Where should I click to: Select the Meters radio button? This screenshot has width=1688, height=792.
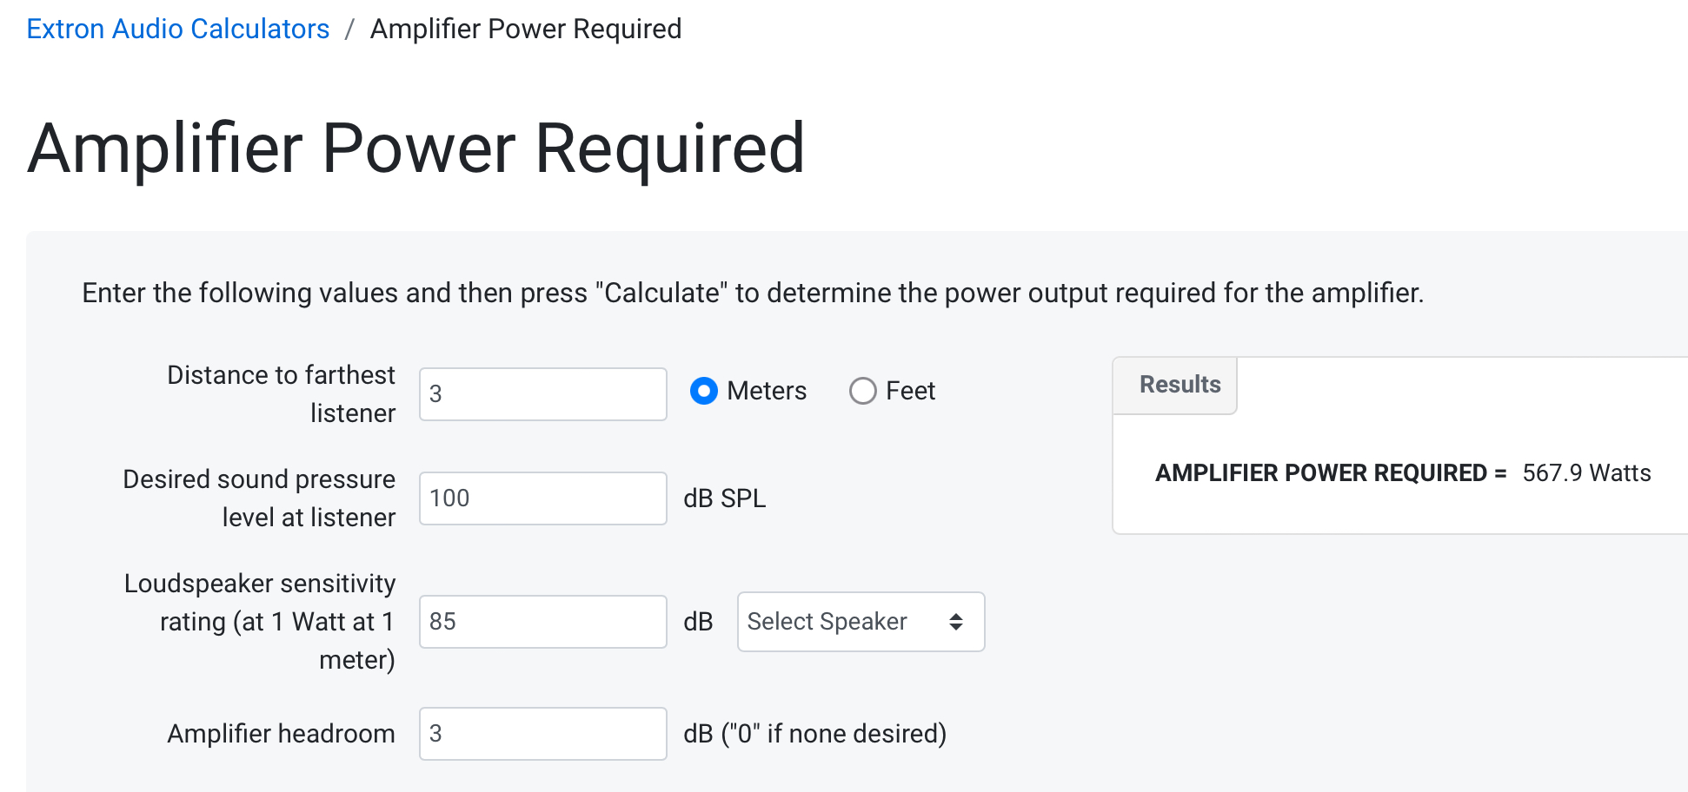[x=704, y=391]
